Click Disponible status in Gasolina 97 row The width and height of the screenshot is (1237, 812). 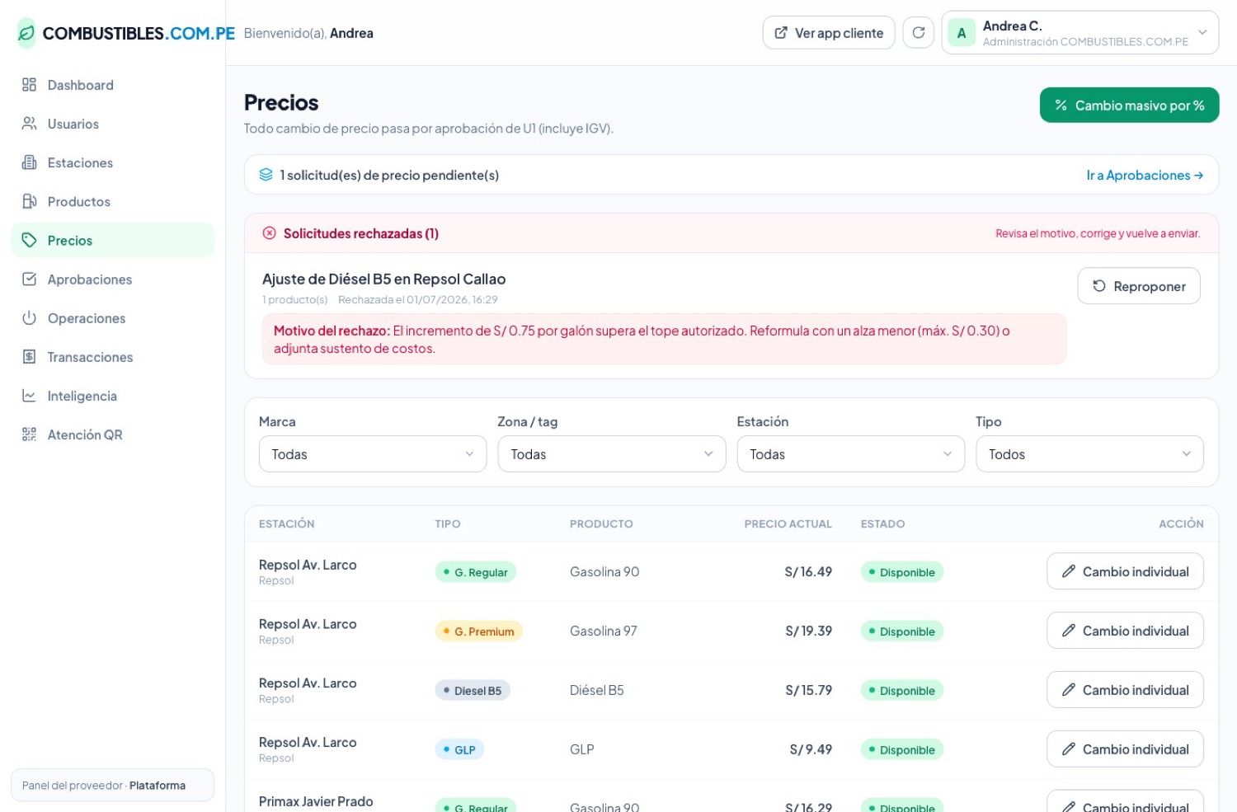(x=901, y=631)
